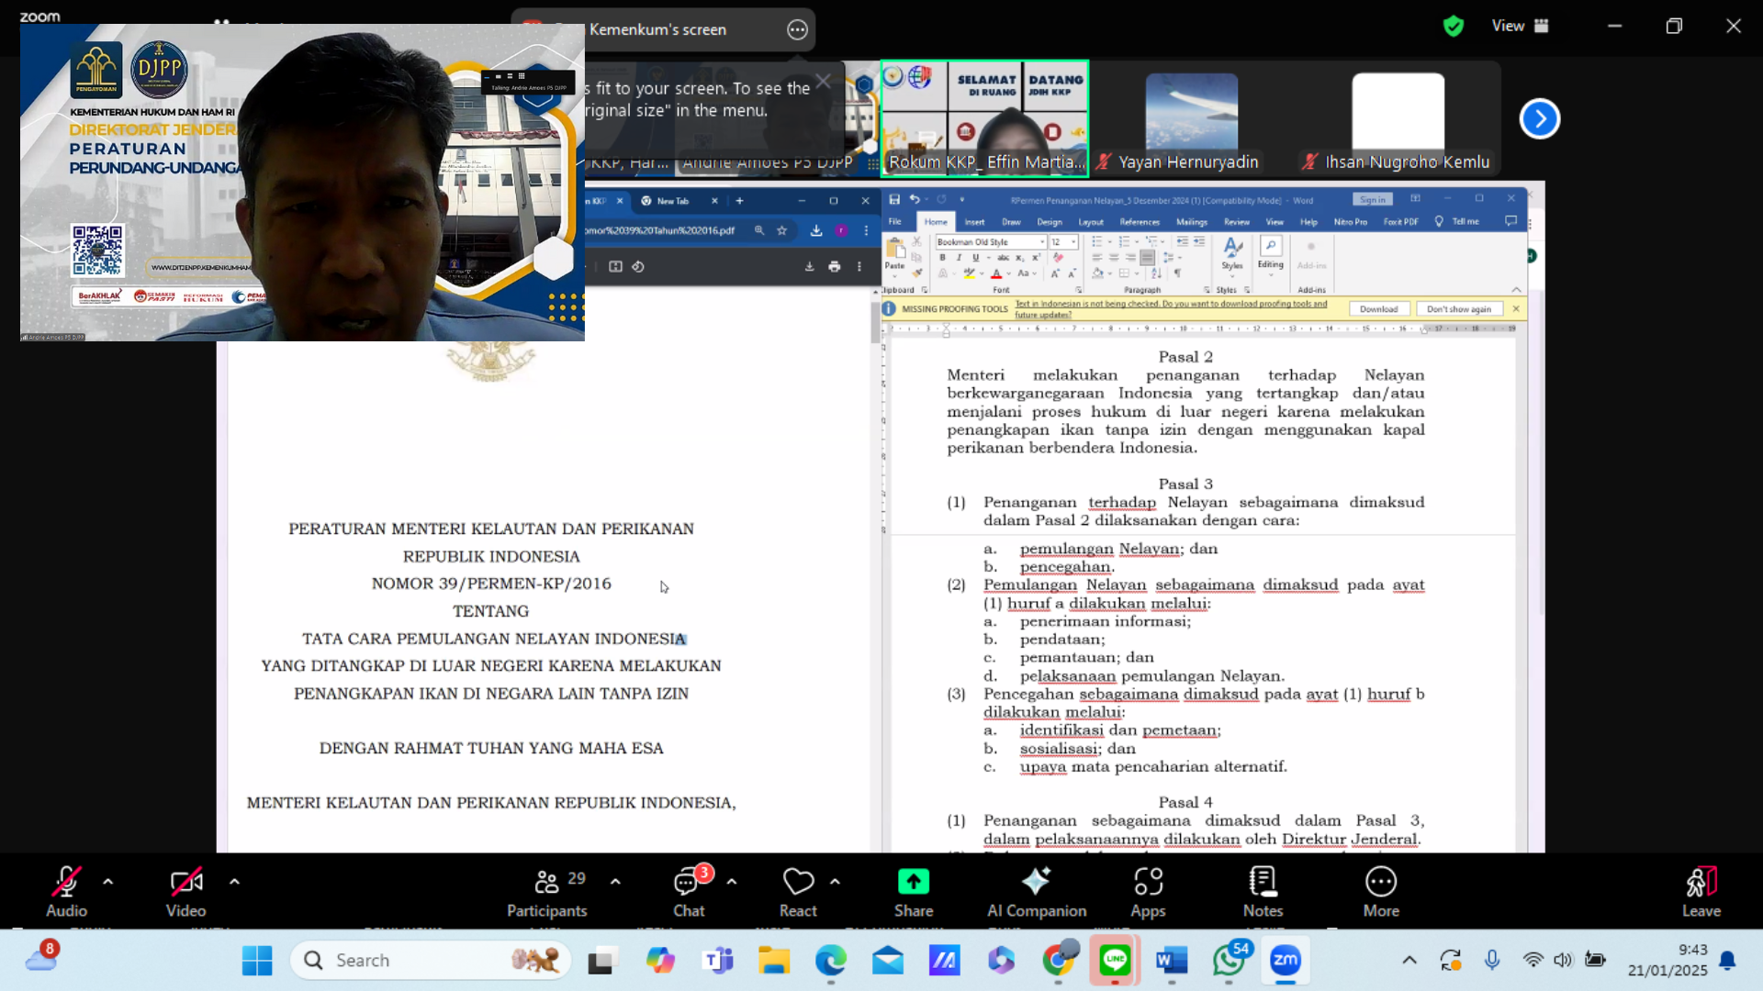
Task: Open the Zoom Chat panel
Action: click(x=689, y=891)
